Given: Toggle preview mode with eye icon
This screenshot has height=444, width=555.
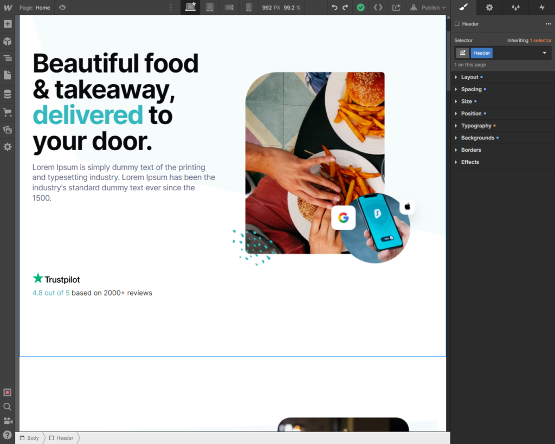Looking at the screenshot, I should [x=62, y=8].
